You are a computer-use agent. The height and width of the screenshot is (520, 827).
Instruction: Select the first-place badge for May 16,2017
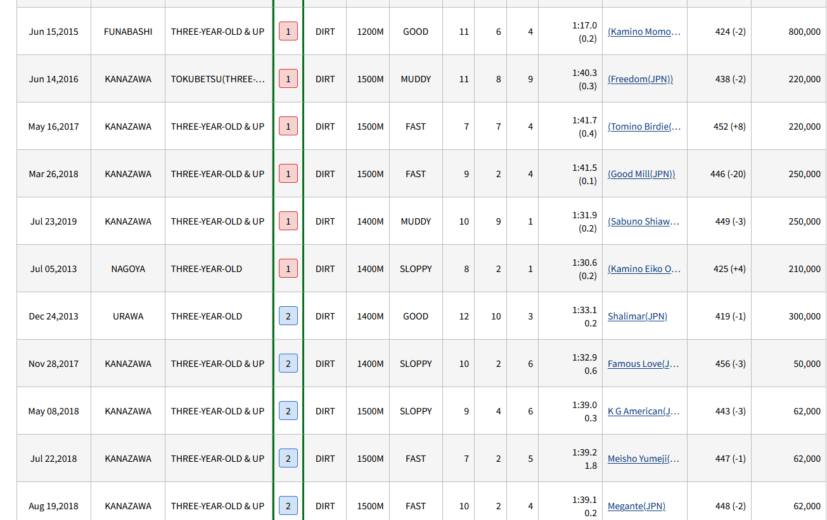point(288,127)
